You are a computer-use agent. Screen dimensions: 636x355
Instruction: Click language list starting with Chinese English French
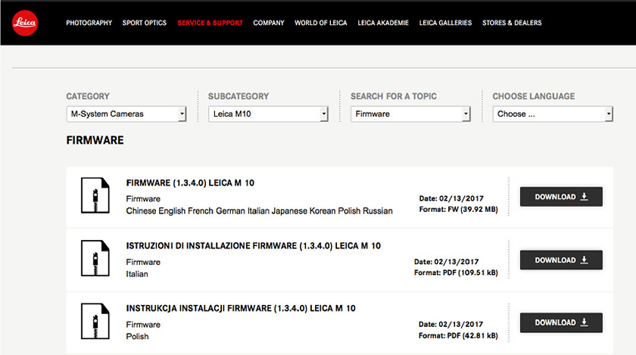point(259,211)
